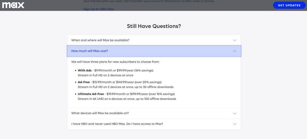Click the Max logo in header
Image resolution: width=307 pixels, height=139 pixels.
[x=13, y=5]
